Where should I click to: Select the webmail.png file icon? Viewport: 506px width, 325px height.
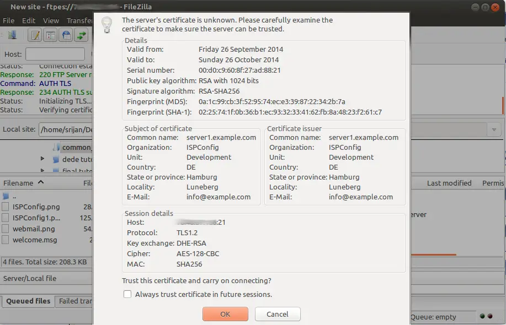point(5,229)
